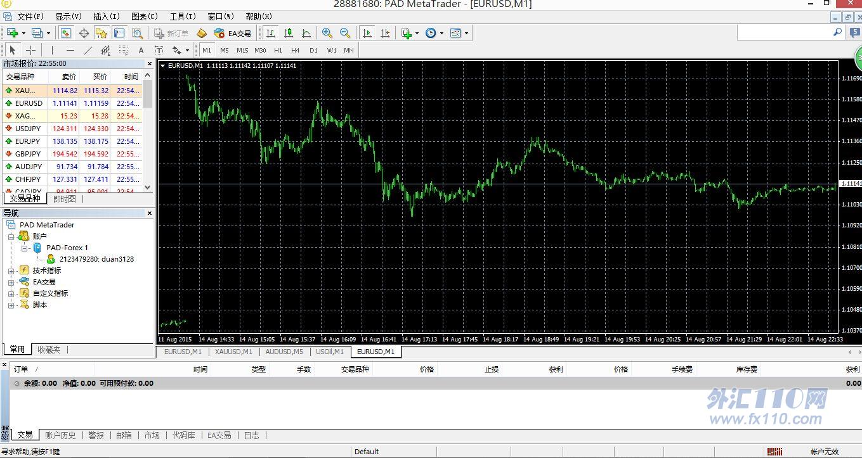The width and height of the screenshot is (862, 458).
Task: Open the Periods clock icon
Action: (431, 33)
